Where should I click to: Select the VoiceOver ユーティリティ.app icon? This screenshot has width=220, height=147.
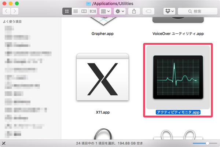click(x=178, y=20)
